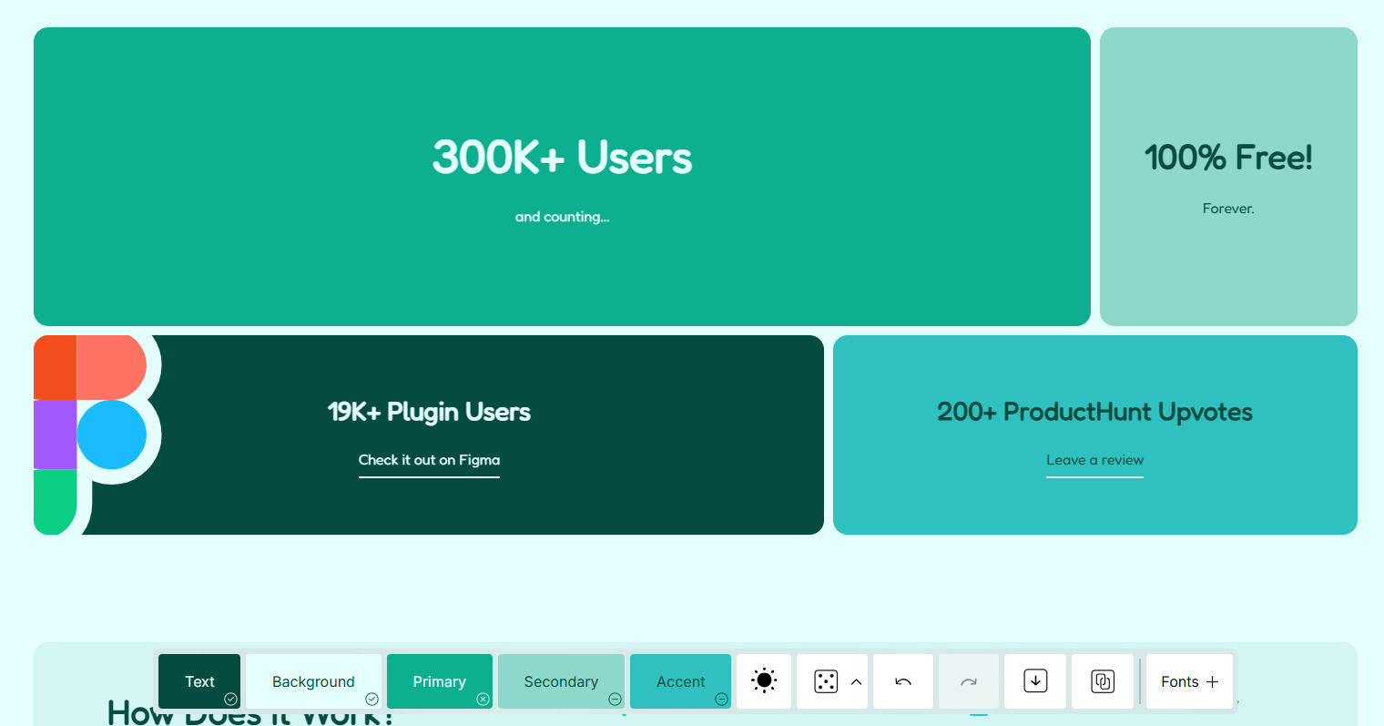Click the 'Leave a review' link
1384x726 pixels.
click(x=1094, y=460)
